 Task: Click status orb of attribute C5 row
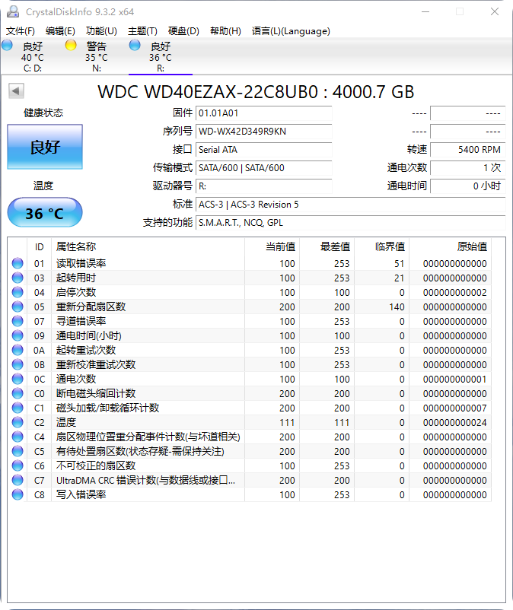[18, 451]
